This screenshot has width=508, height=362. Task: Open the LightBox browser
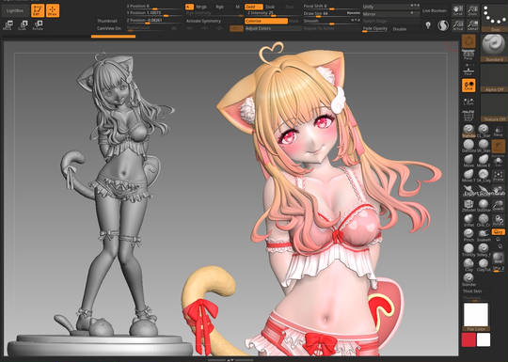[x=15, y=10]
